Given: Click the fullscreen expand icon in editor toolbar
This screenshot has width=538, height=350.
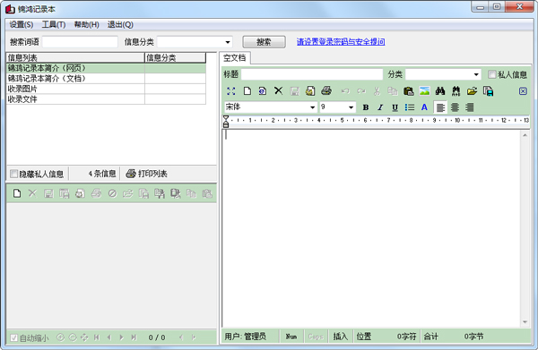Looking at the screenshot, I should [x=231, y=91].
